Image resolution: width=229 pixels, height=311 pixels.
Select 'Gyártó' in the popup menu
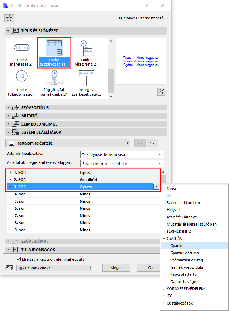(x=194, y=246)
